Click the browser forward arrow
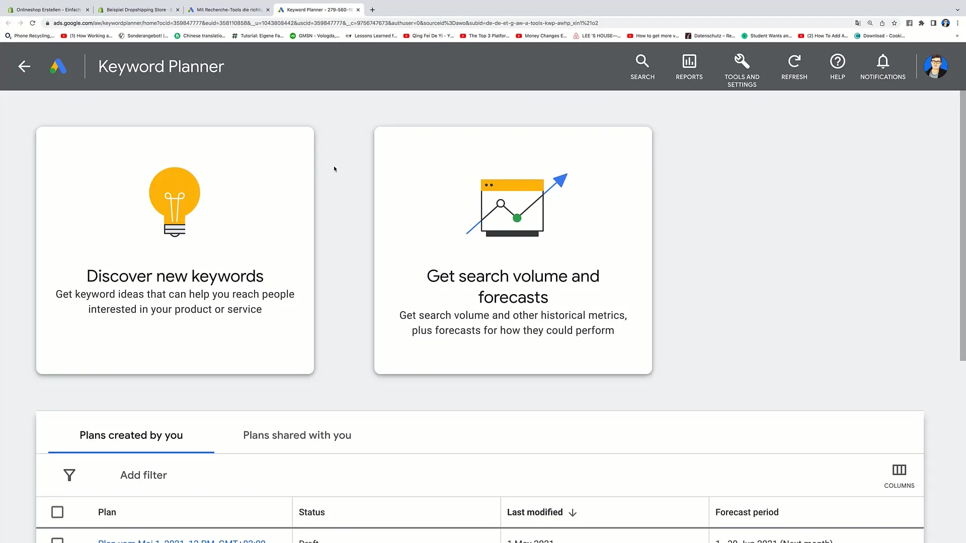This screenshot has width=966, height=543. pos(20,23)
